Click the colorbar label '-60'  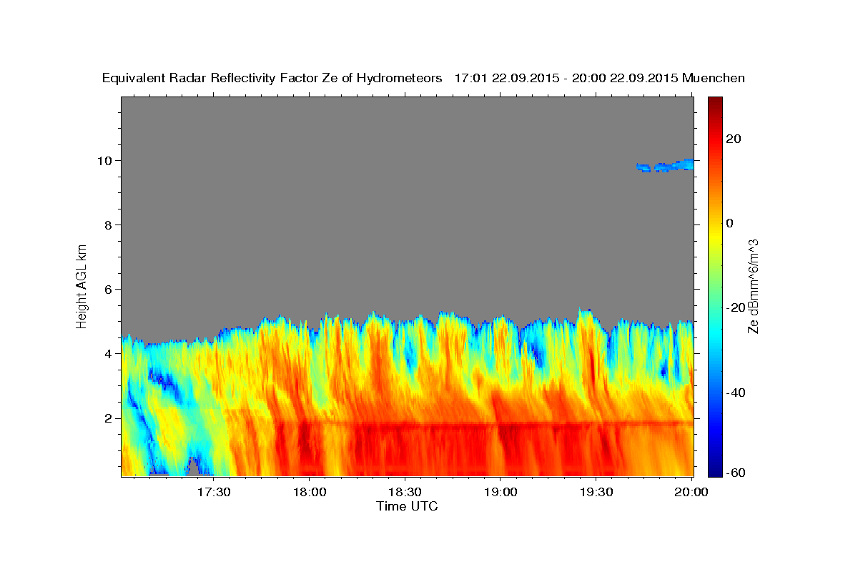pyautogui.click(x=736, y=472)
